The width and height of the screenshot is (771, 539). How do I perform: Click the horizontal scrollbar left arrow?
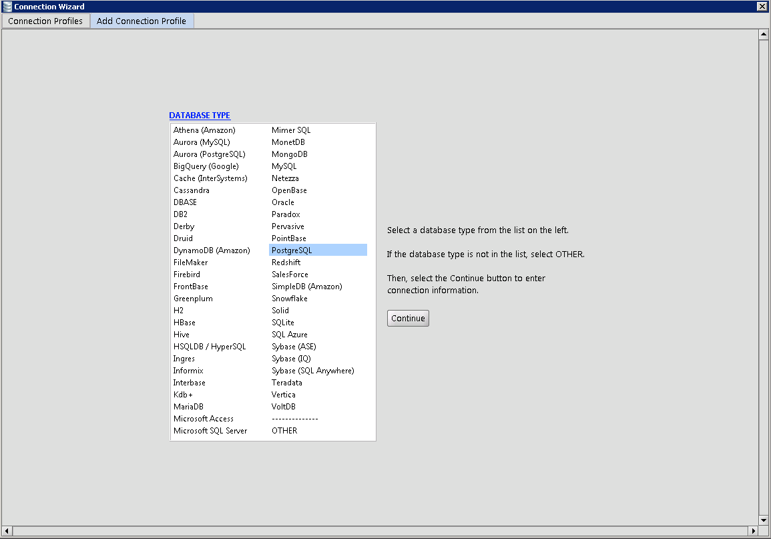[7, 531]
